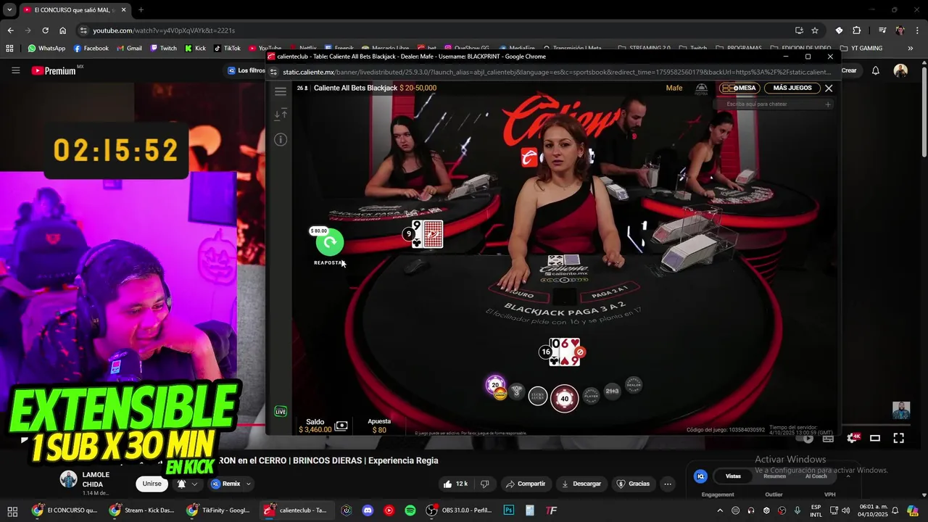928x522 pixels.
Task: Open Discord from taskbar
Action: tap(368, 510)
